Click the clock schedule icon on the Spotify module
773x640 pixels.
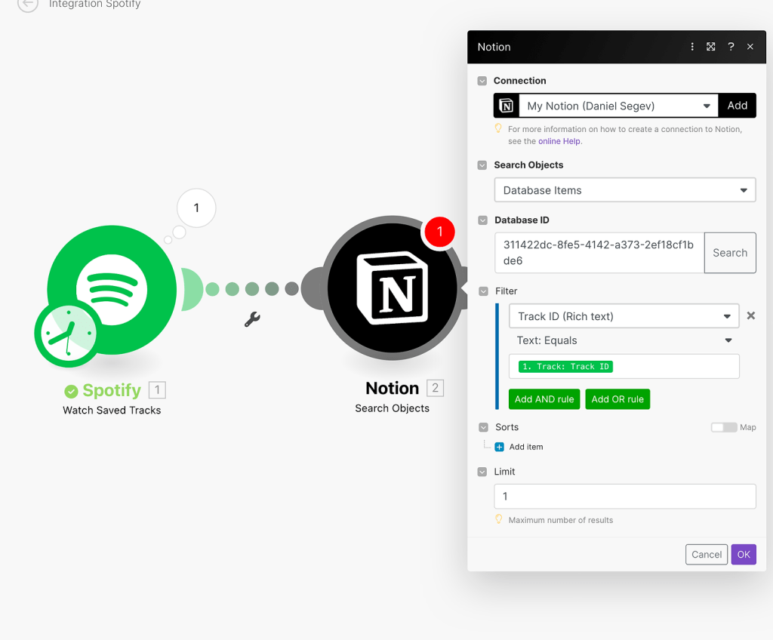point(68,332)
